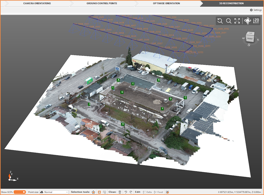Toggle Delta elevation edit mode
The height and width of the screenshot is (195, 264).
(147, 192)
